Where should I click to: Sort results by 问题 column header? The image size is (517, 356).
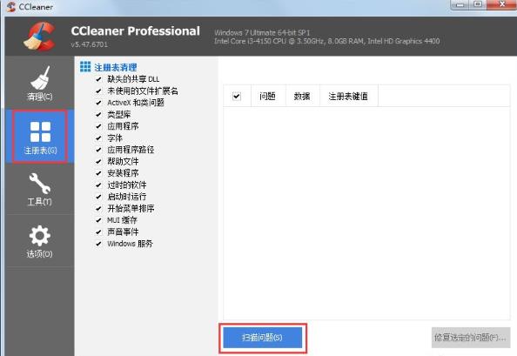[267, 97]
